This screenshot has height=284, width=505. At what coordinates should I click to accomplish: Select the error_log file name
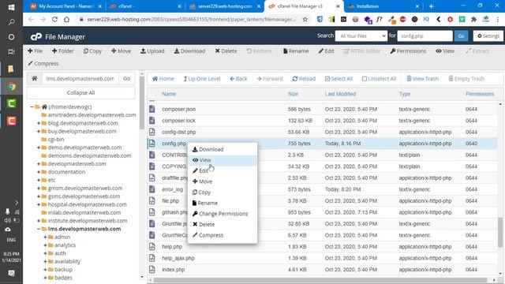(172, 189)
